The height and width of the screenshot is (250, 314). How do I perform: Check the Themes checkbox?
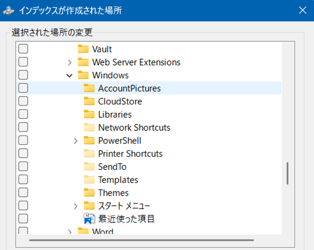tap(23, 192)
